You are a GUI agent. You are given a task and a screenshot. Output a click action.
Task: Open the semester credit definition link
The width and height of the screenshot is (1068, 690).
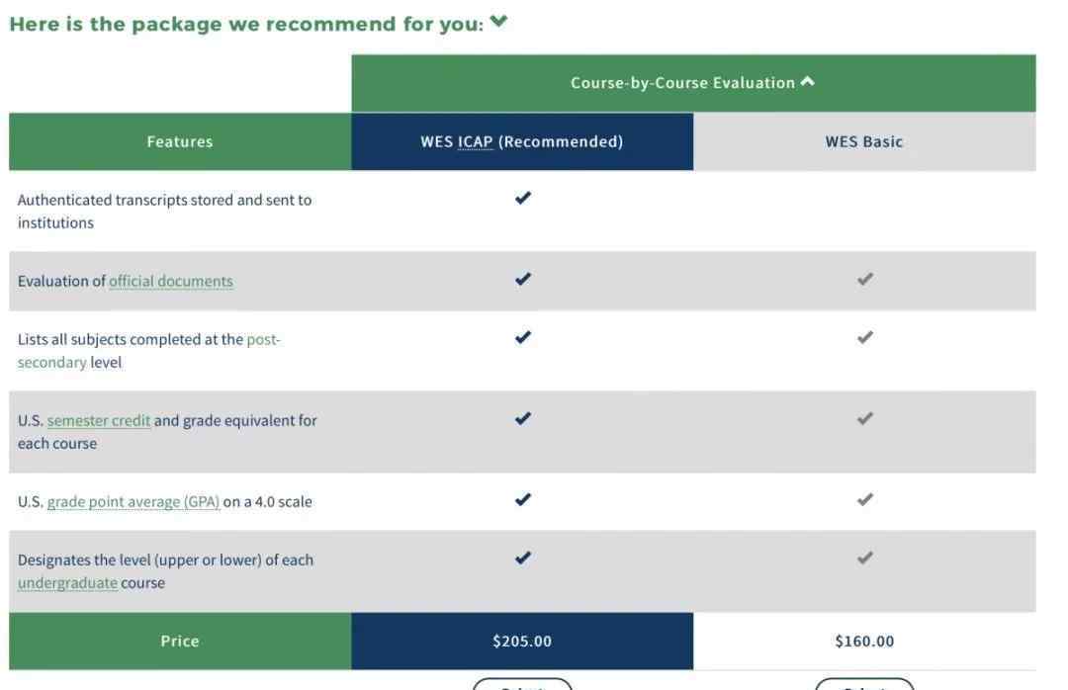(99, 420)
